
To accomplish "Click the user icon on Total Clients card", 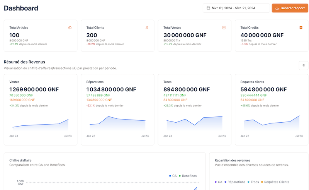I will [x=147, y=27].
